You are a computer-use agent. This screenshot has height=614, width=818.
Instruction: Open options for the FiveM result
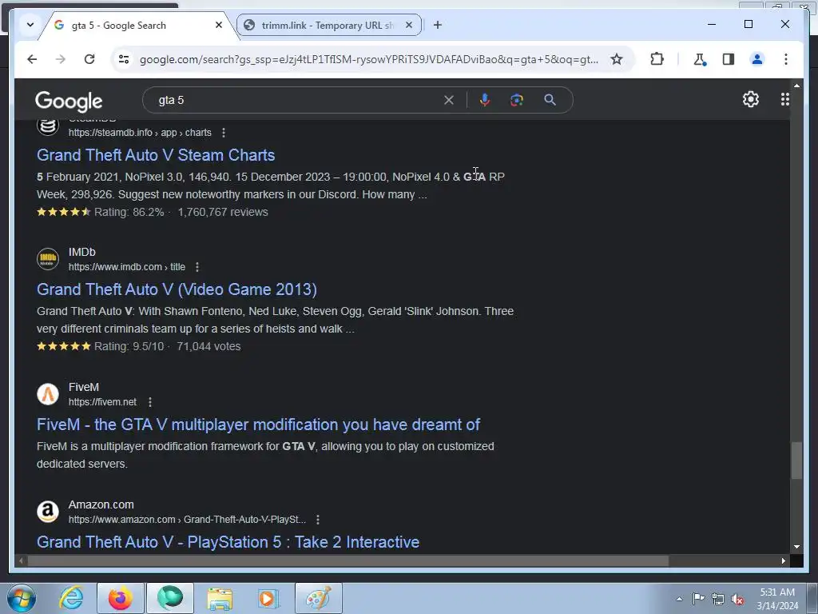click(149, 402)
